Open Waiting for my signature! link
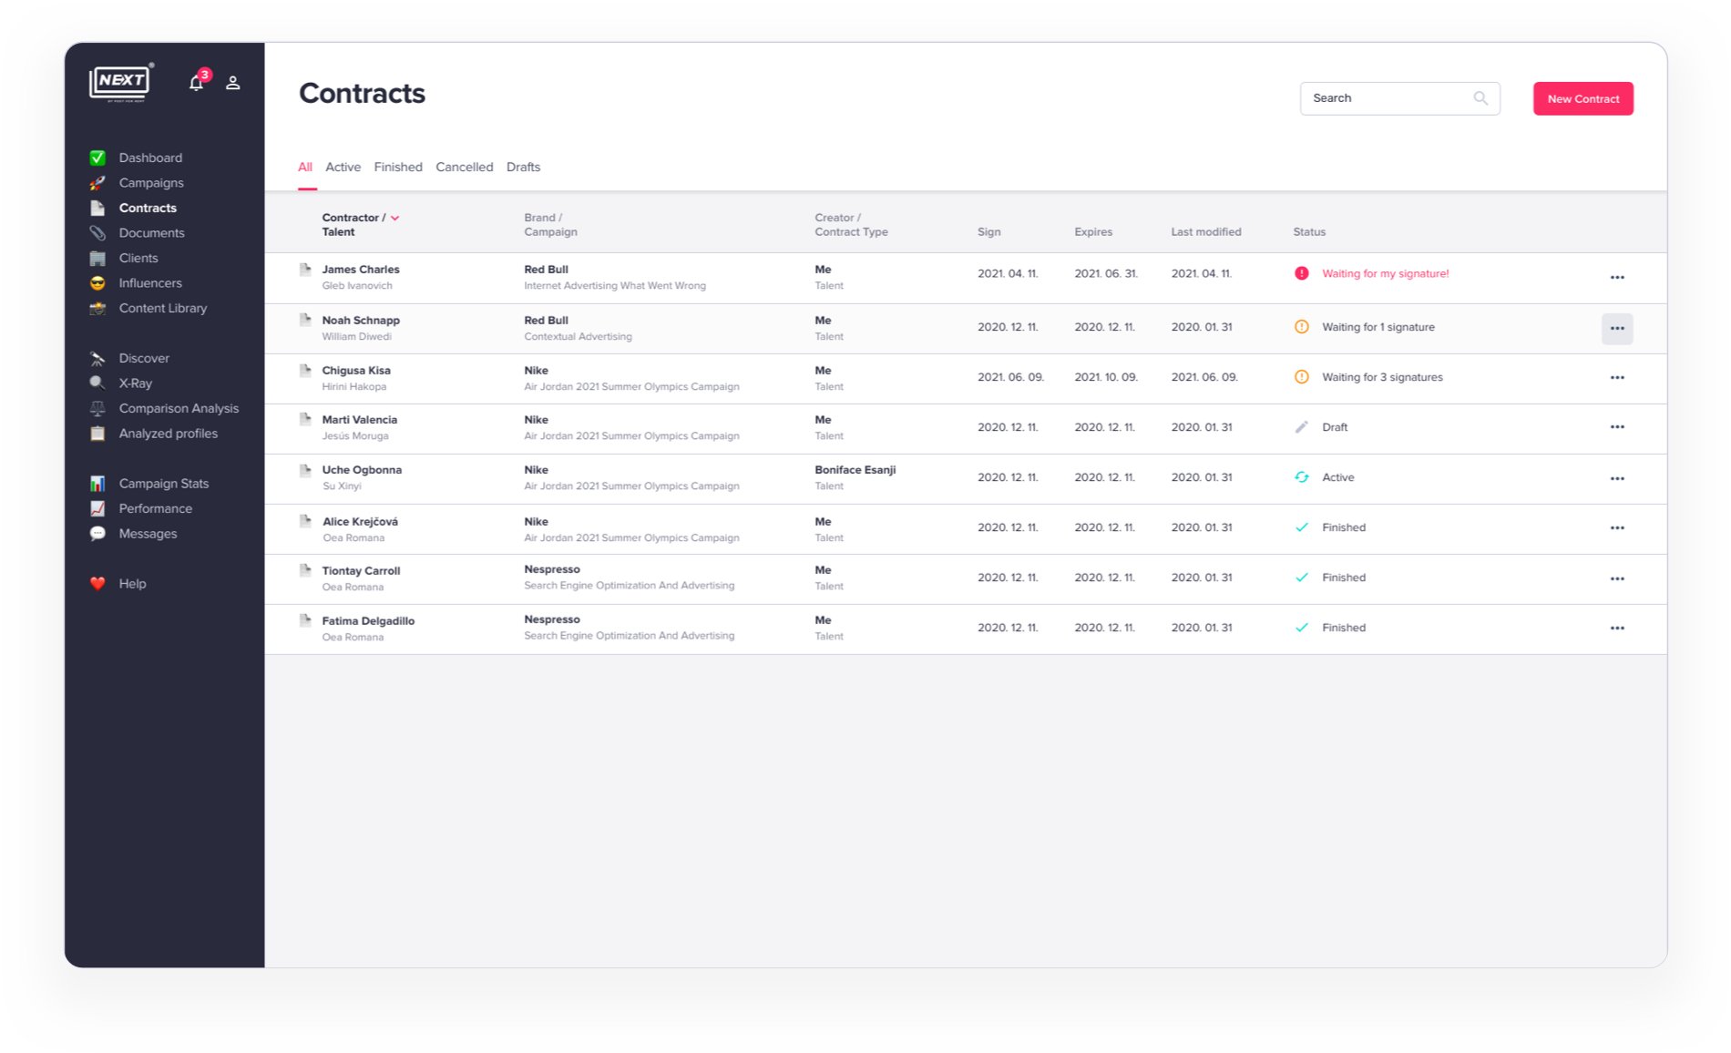Image resolution: width=1731 pixels, height=1053 pixels. pyautogui.click(x=1385, y=273)
